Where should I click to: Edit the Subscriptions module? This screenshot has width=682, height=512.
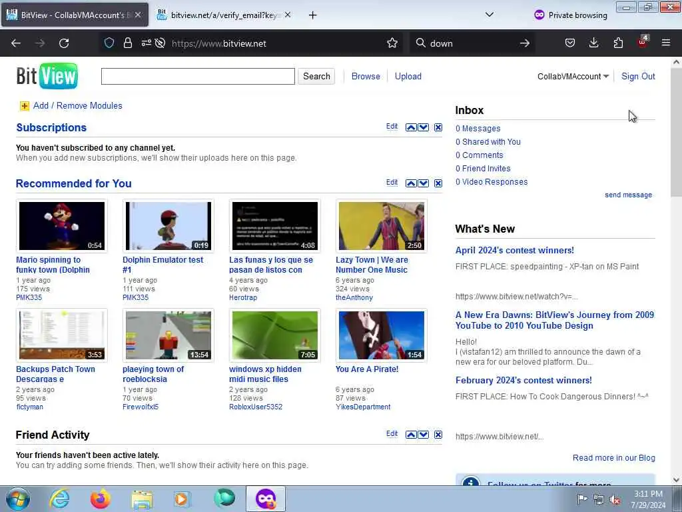pos(392,126)
